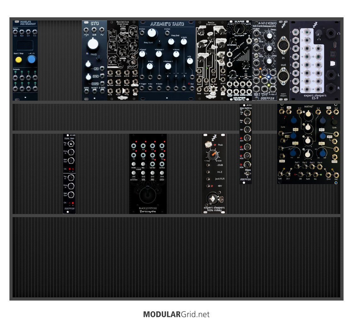Click the Trig jack on Basimilus Iteritas

pos(127,91)
